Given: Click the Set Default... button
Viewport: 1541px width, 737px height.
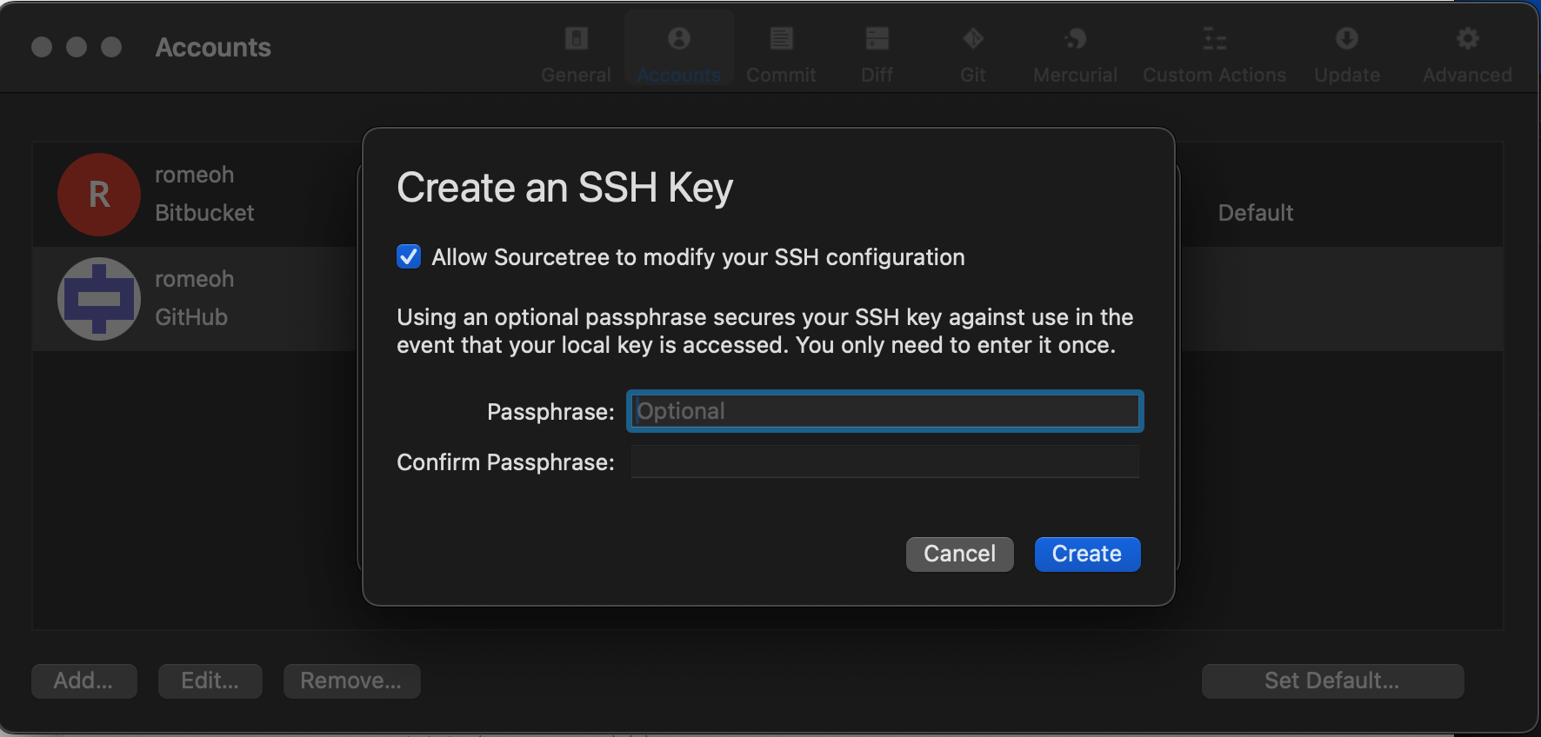Looking at the screenshot, I should point(1332,681).
